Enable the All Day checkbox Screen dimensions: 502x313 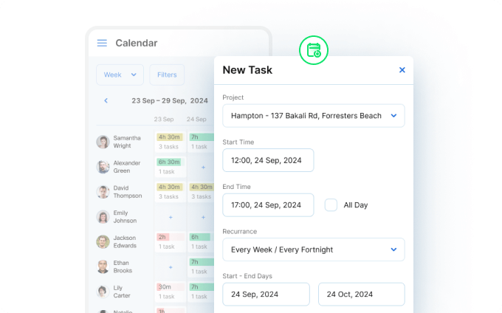point(331,205)
